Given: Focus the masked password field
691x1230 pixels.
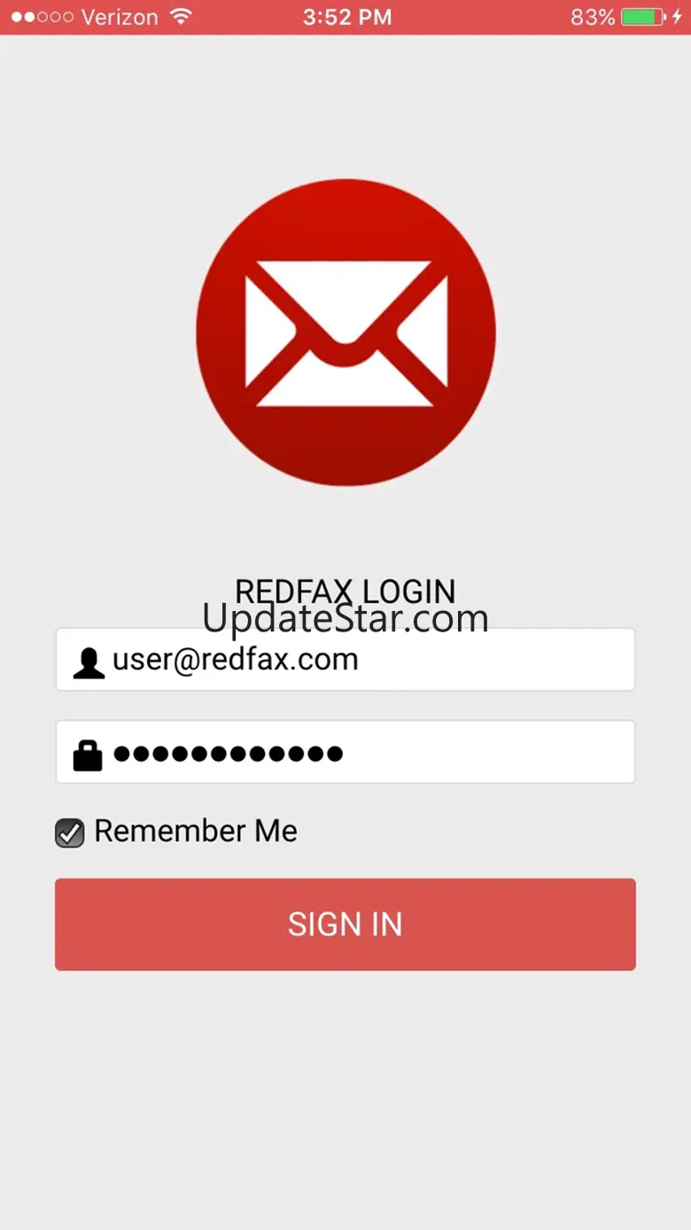Looking at the screenshot, I should click(345, 752).
